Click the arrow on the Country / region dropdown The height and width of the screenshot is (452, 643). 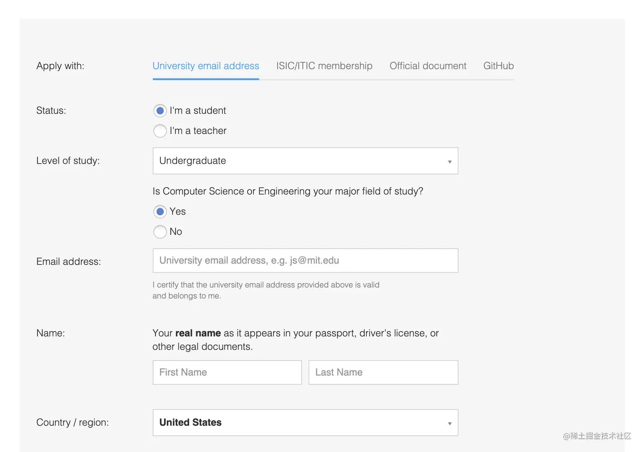click(x=450, y=423)
